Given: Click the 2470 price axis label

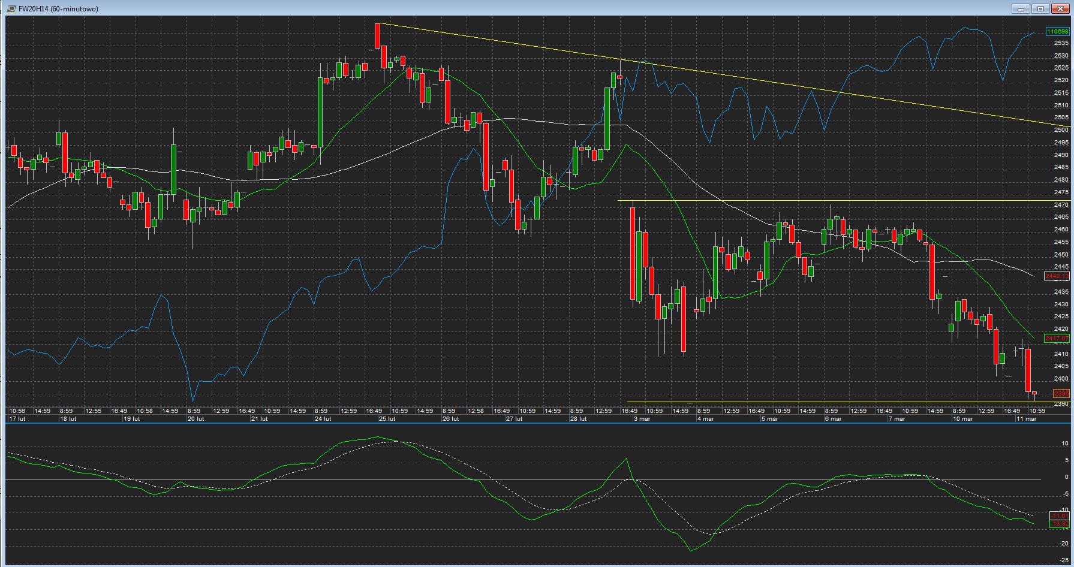Looking at the screenshot, I should tap(1061, 205).
